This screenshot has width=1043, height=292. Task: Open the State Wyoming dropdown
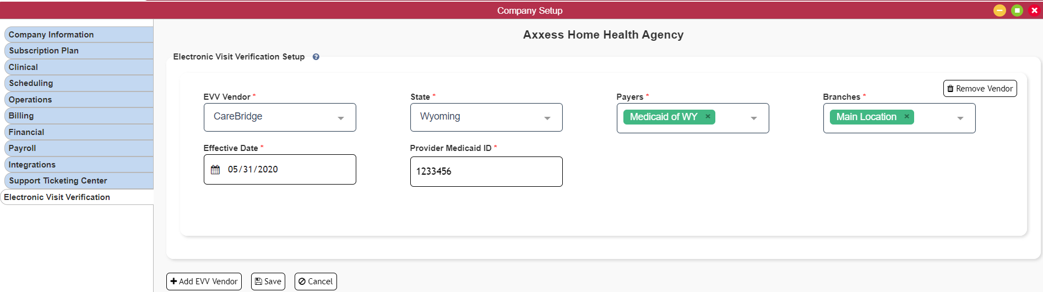point(486,117)
